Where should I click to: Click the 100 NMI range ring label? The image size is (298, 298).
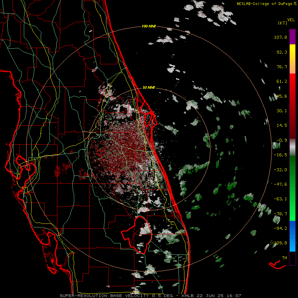(x=149, y=26)
